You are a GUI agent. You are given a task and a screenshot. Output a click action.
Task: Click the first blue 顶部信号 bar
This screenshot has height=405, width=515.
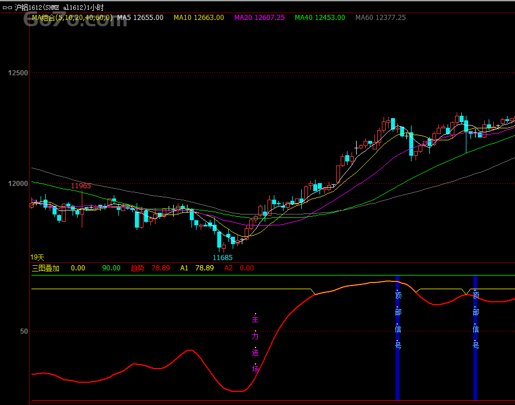397,338
